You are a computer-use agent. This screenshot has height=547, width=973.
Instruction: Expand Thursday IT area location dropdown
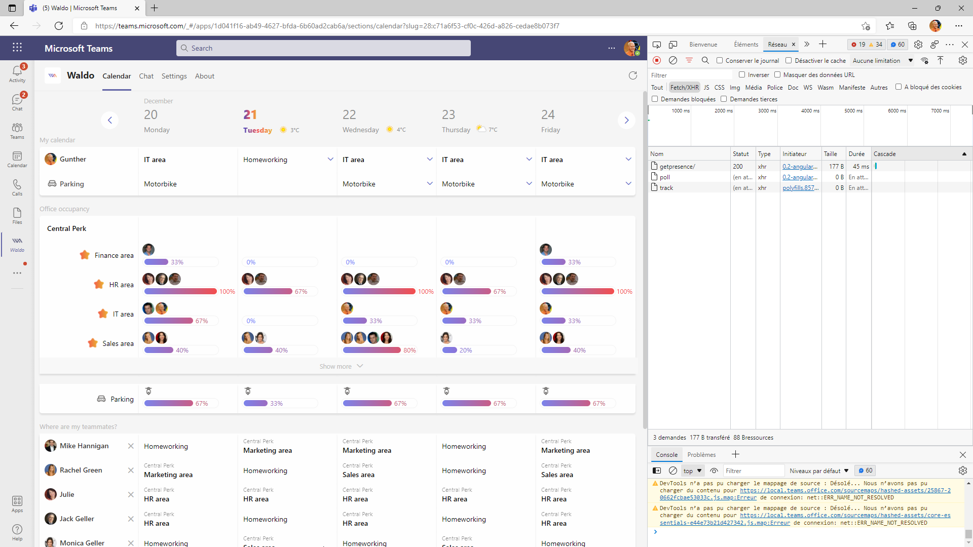[x=529, y=159]
